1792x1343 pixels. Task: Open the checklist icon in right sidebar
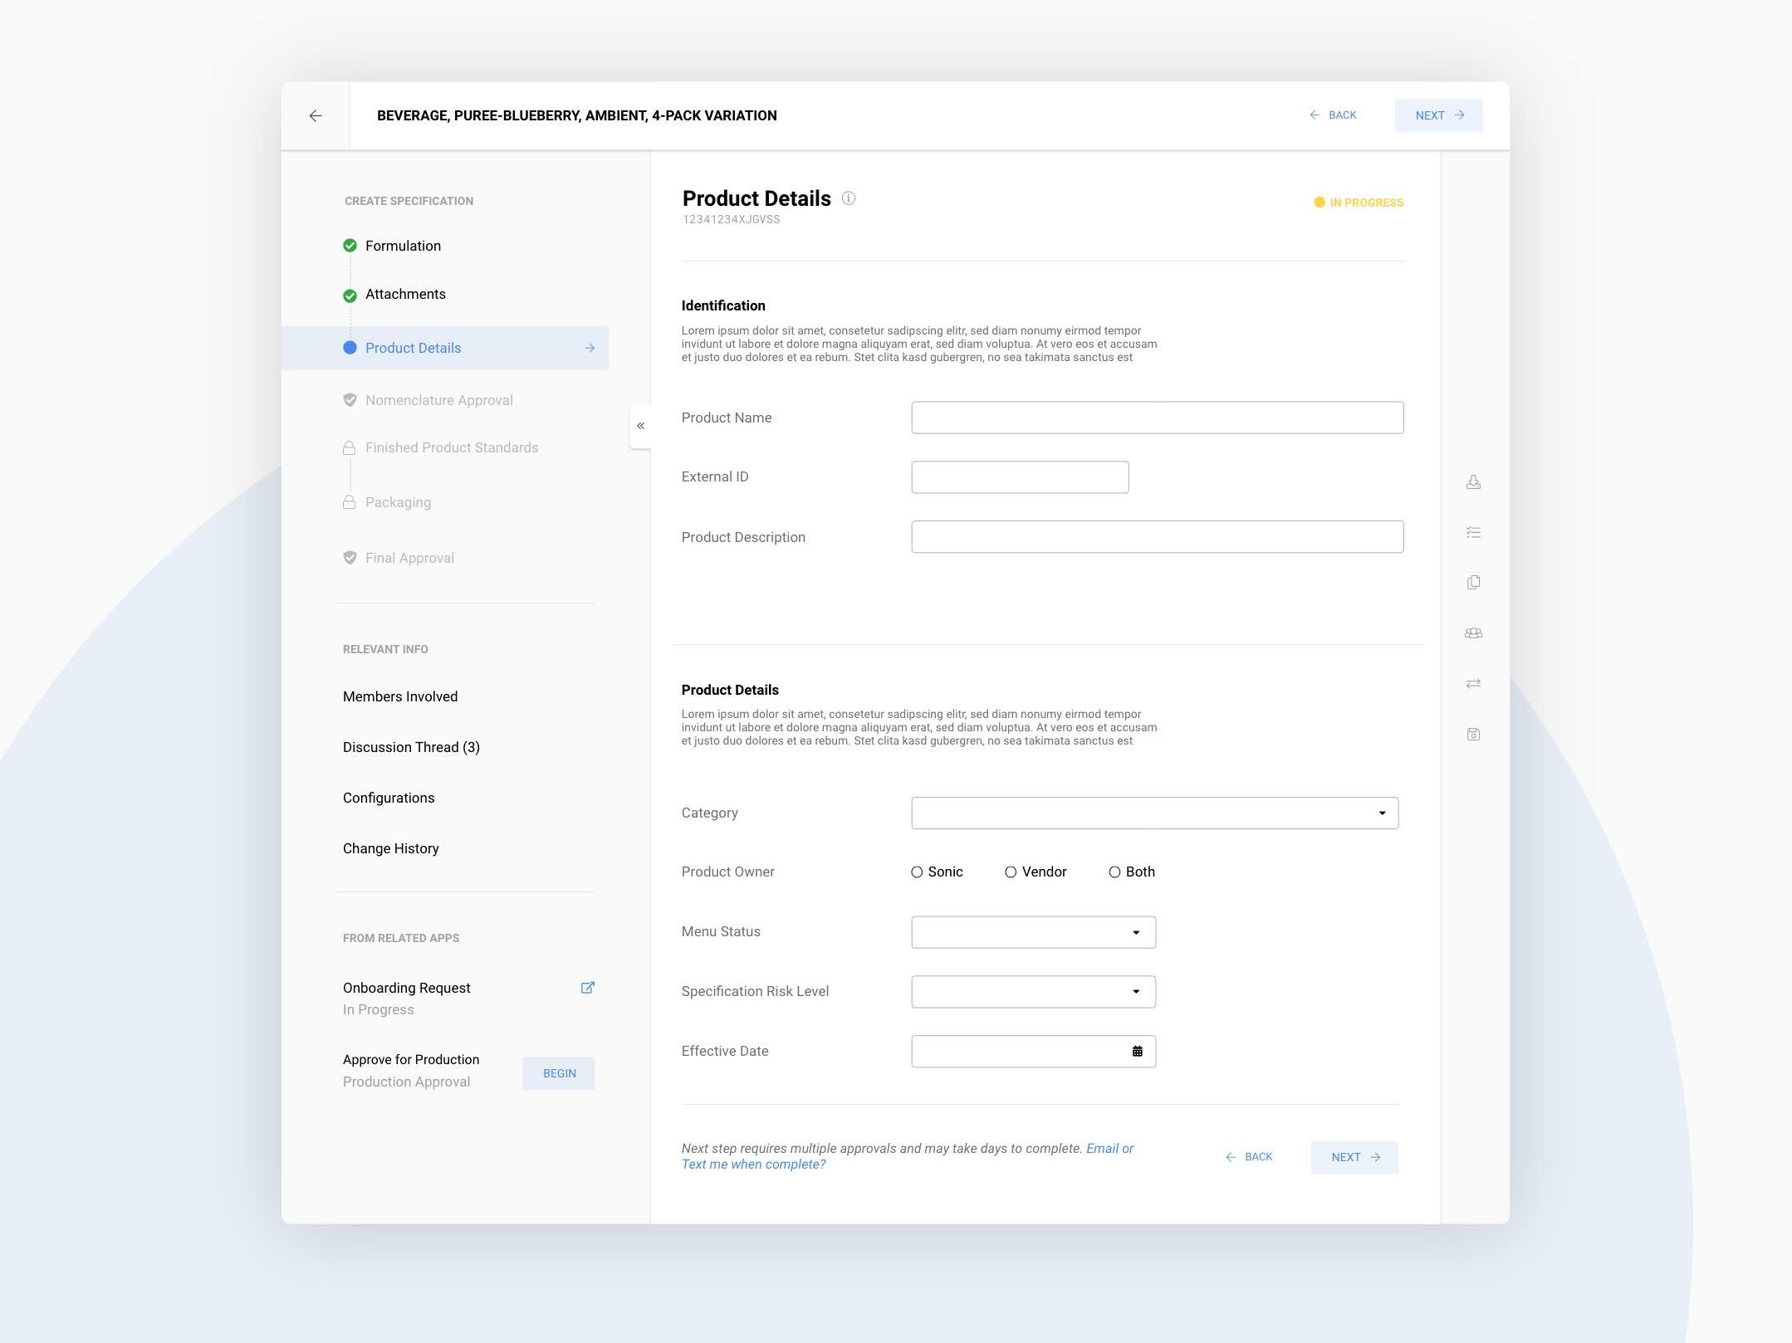1473,533
